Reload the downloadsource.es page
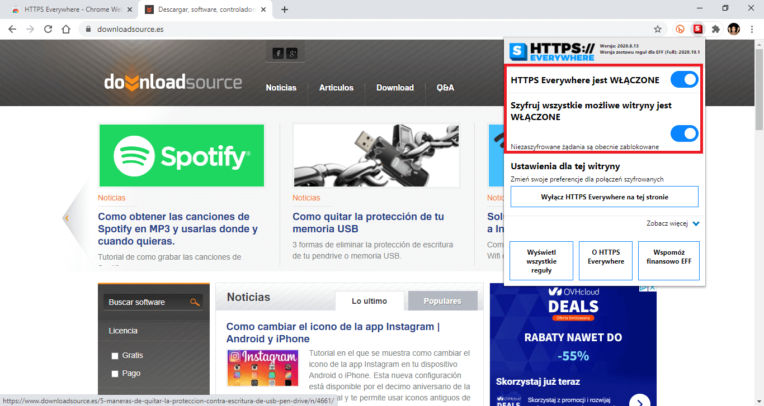This screenshot has height=406, width=764. [x=48, y=29]
